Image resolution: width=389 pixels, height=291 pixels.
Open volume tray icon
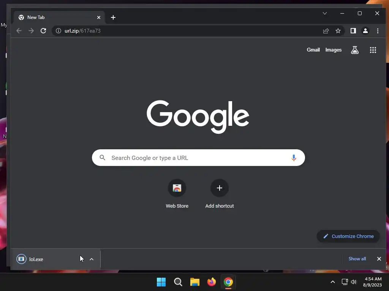coord(354,282)
